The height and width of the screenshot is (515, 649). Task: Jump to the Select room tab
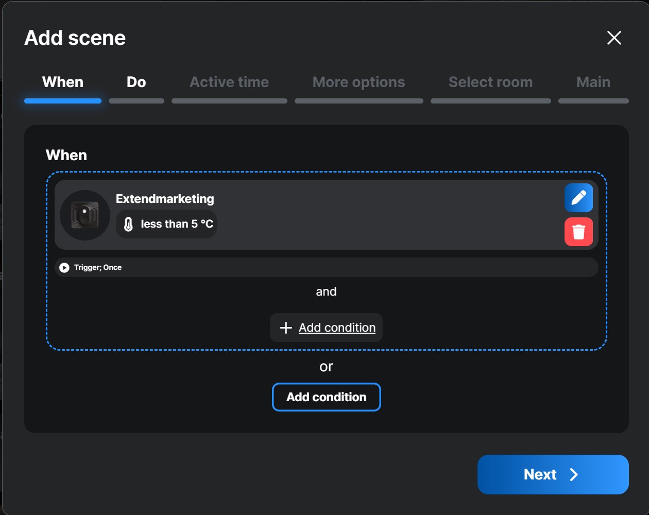(x=490, y=82)
